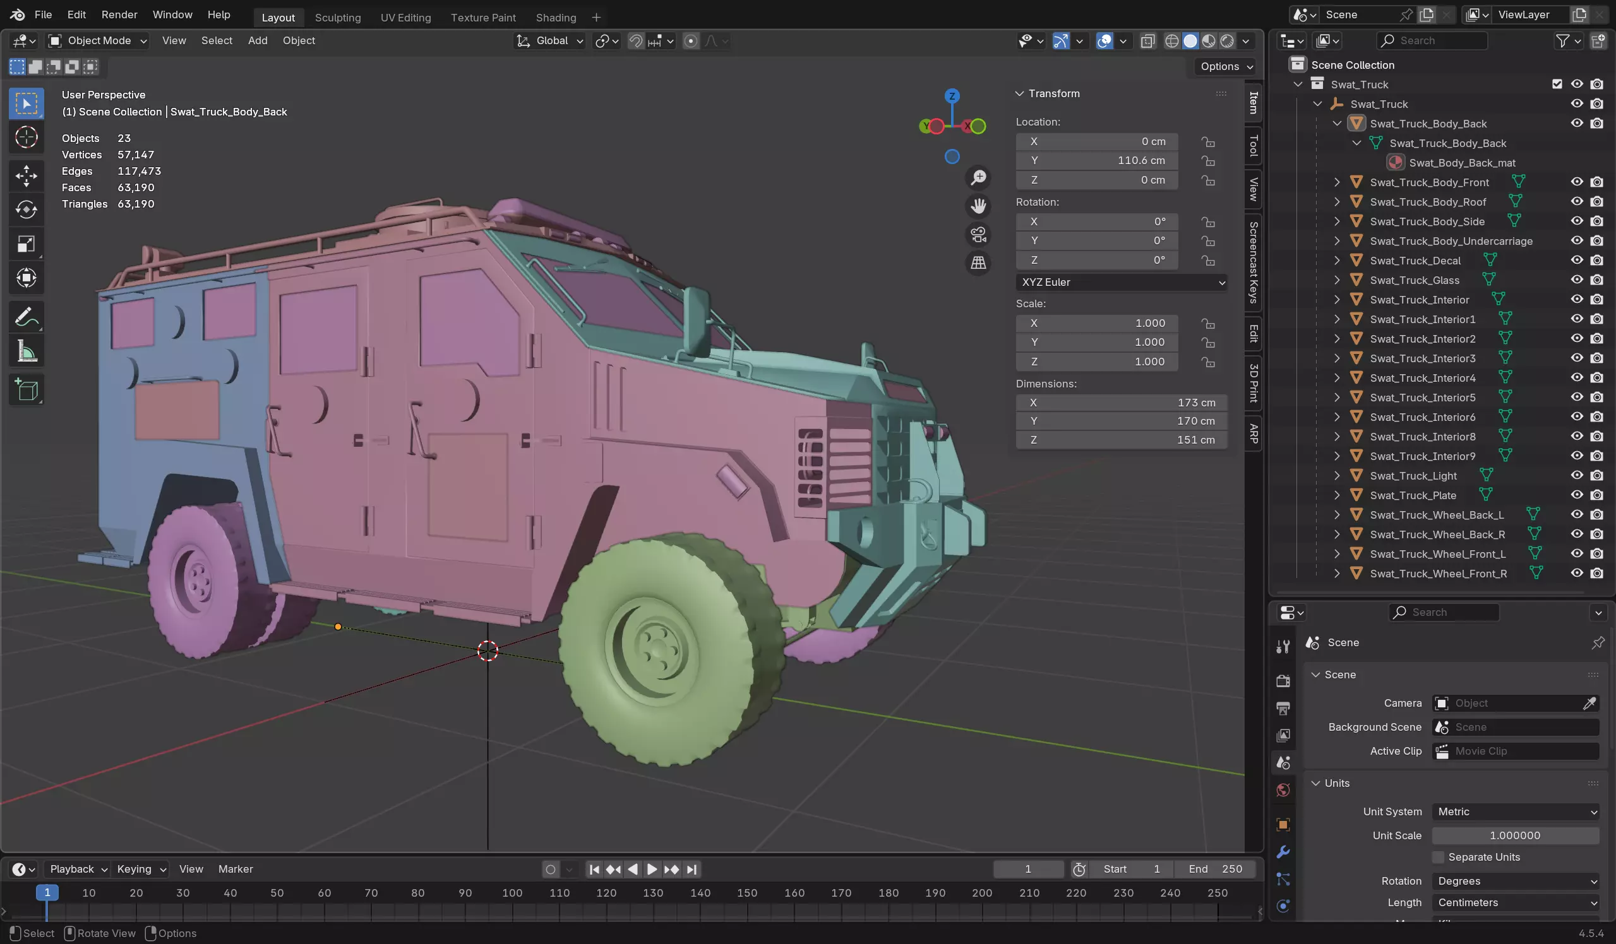Open the Add menu in viewport header
The image size is (1616, 944).
257,41
